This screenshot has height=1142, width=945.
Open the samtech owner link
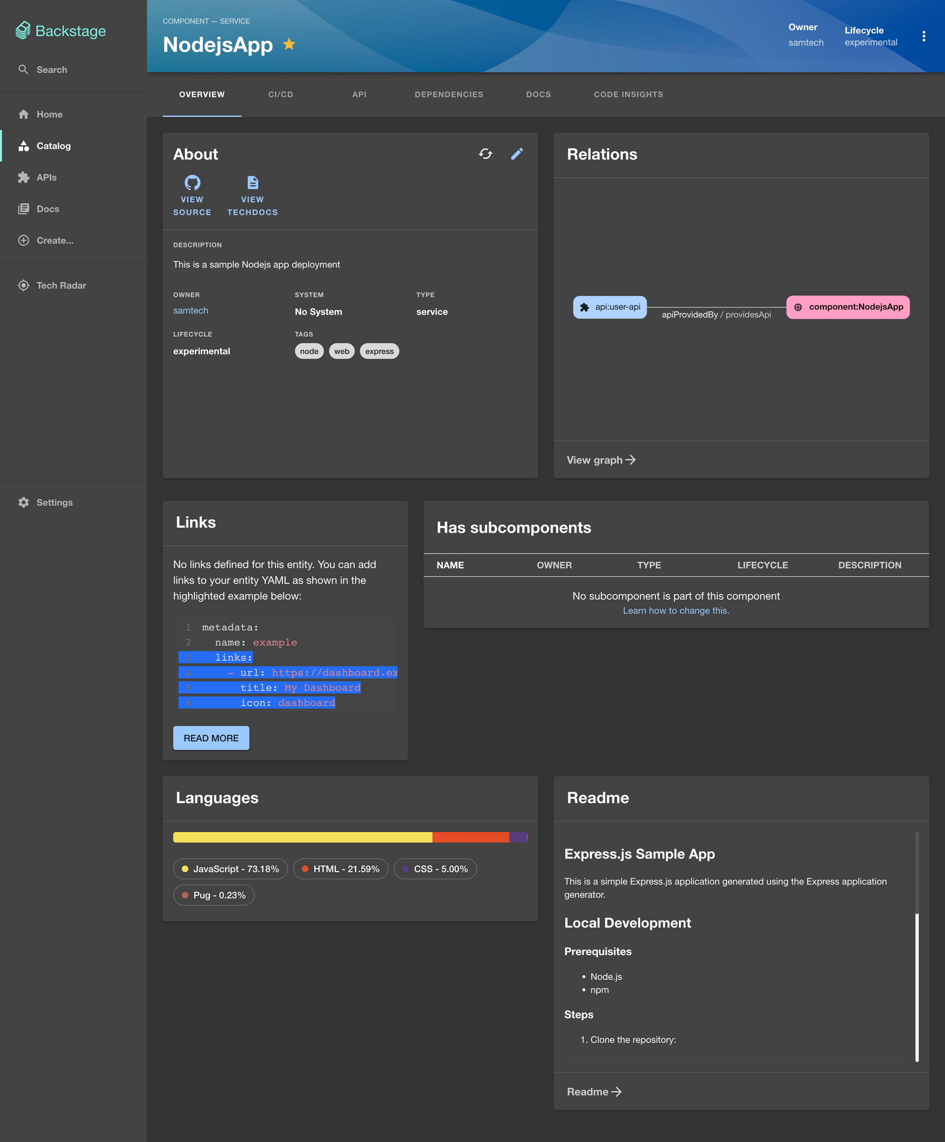(x=191, y=311)
